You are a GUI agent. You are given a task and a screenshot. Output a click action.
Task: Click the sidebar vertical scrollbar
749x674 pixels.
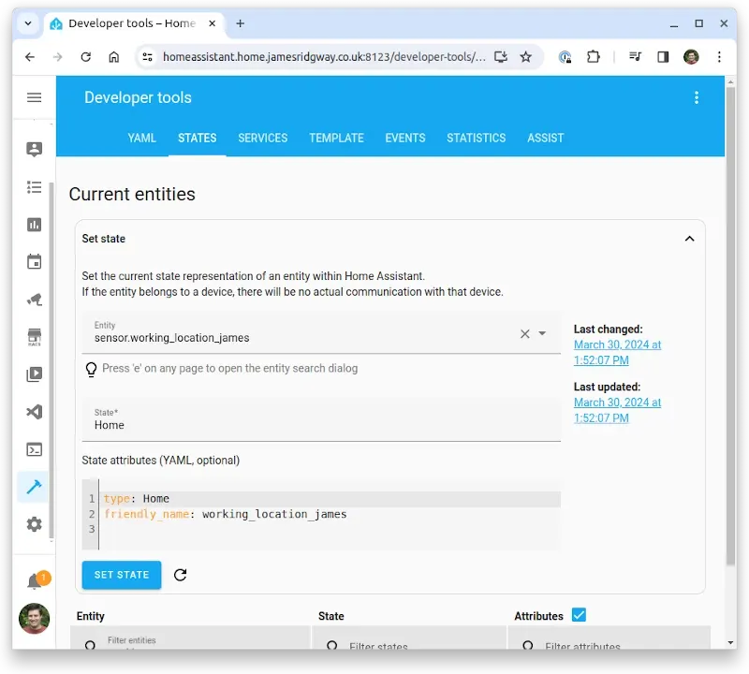pyautogui.click(x=51, y=360)
